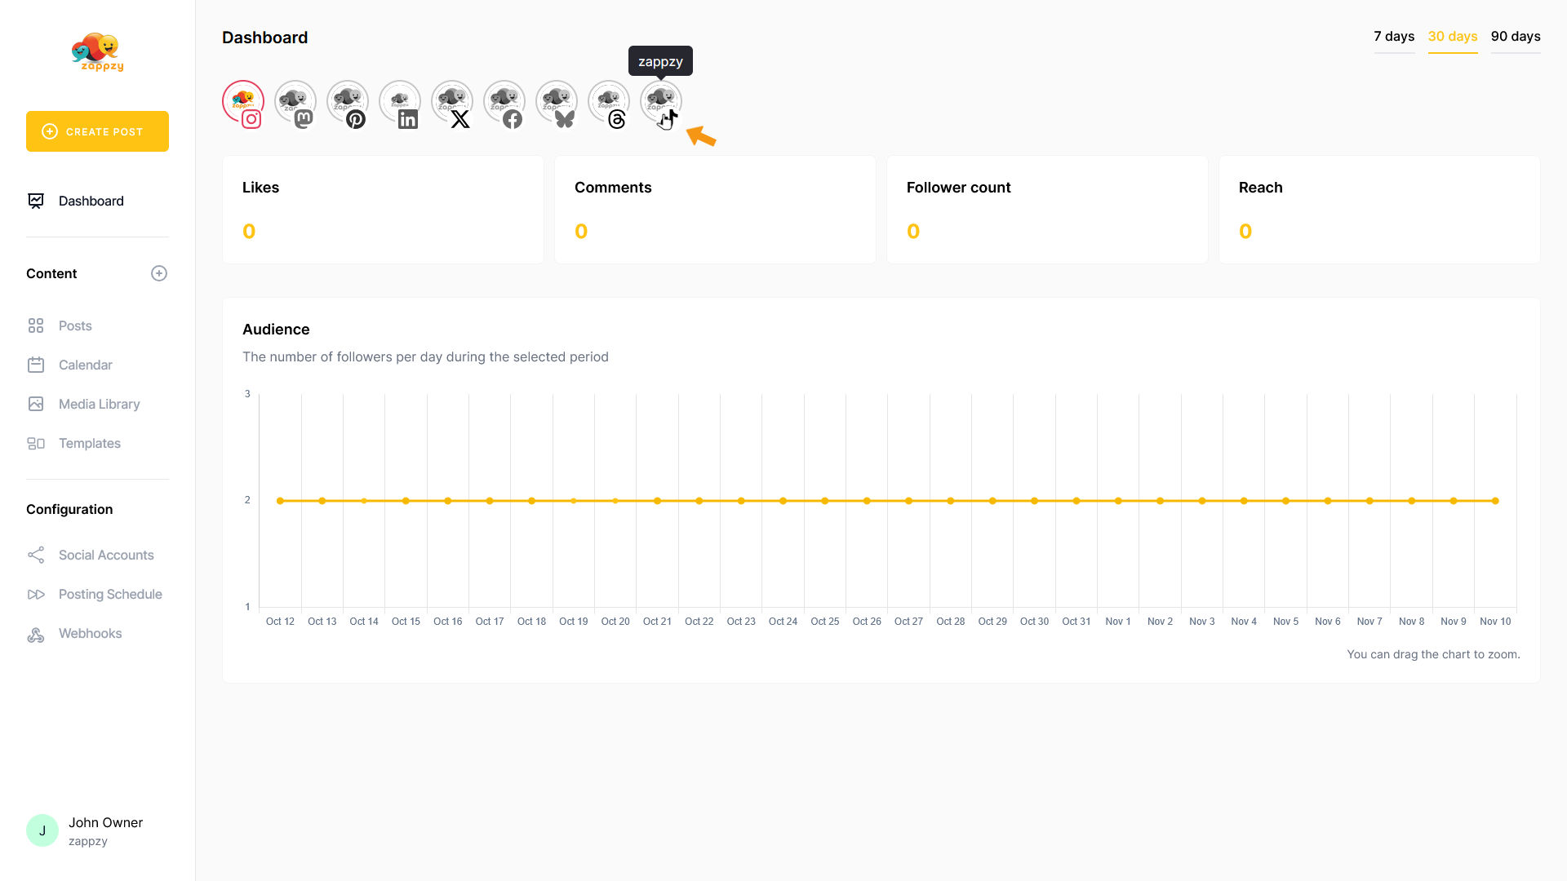
Task: Select the LinkedIn account avatar
Action: click(x=400, y=102)
